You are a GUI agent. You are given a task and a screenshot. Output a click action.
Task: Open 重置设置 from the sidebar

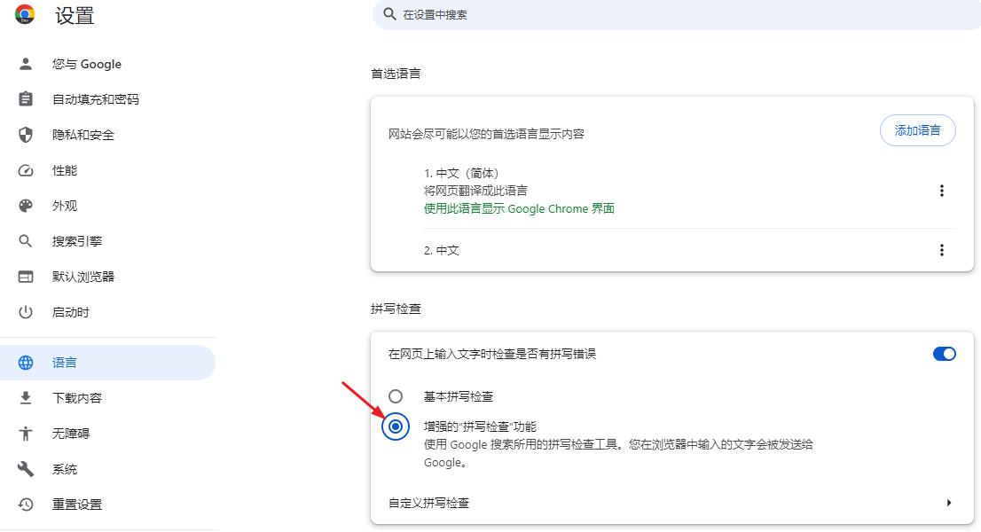(24, 504)
